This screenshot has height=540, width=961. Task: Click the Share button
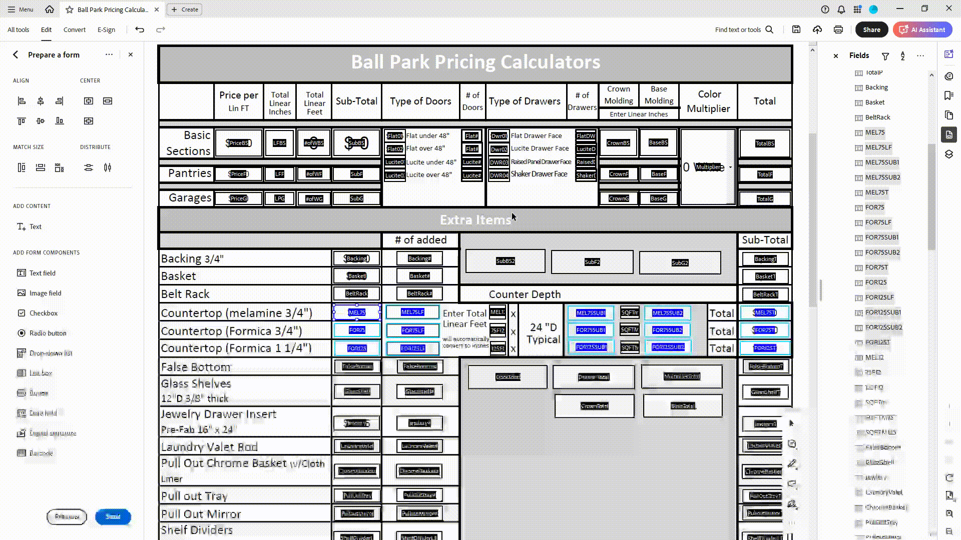tap(871, 29)
